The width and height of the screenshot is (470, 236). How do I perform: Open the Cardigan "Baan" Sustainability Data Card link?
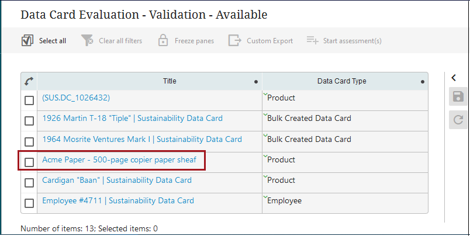[116, 180]
